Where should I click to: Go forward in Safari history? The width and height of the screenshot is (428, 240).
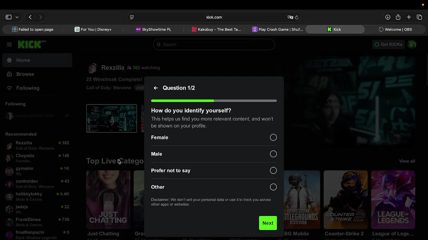(40, 17)
